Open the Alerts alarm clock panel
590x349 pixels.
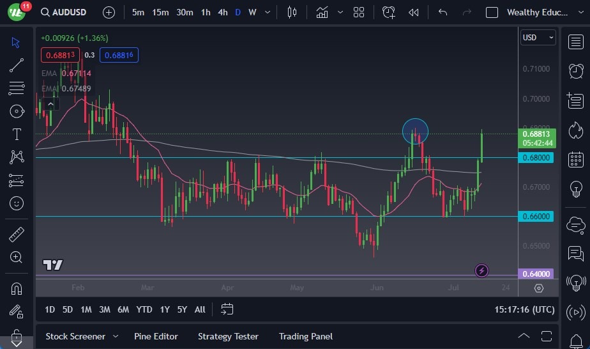click(x=576, y=70)
